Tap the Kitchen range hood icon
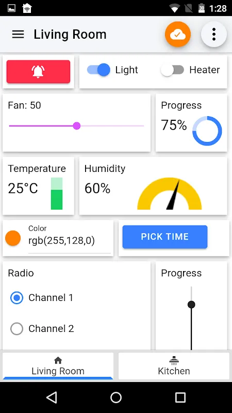Image resolution: width=232 pixels, height=413 pixels. tap(174, 360)
